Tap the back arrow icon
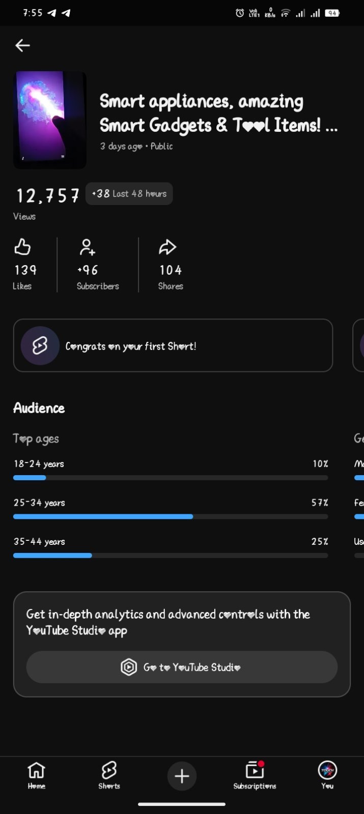Image resolution: width=364 pixels, height=814 pixels. pyautogui.click(x=22, y=45)
